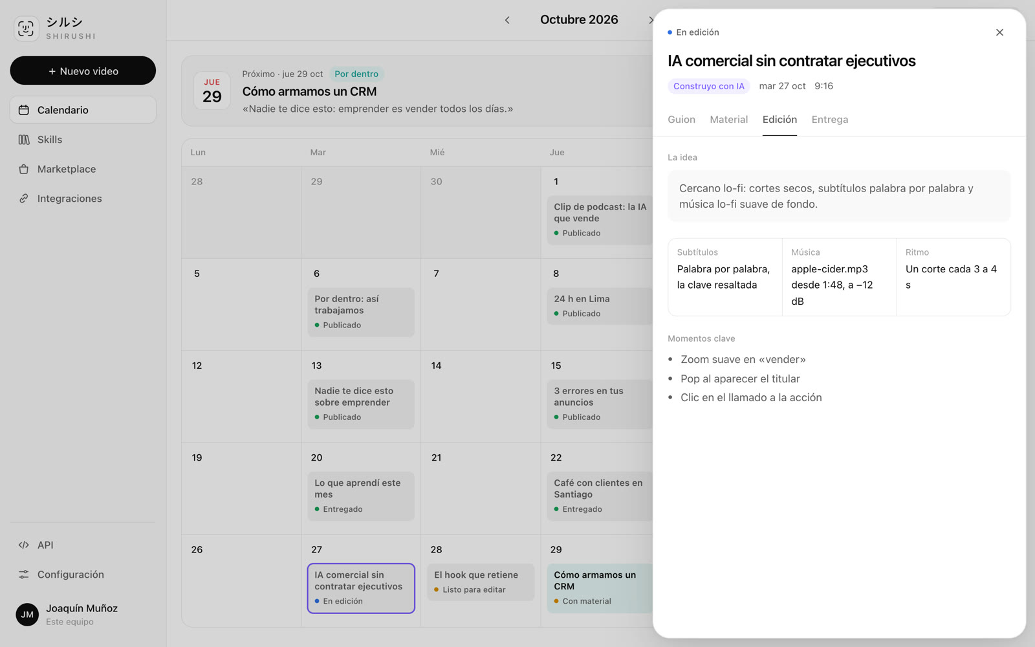Open Por dentro: así trabajamos card
Screen dimensions: 1035x647
(361, 312)
